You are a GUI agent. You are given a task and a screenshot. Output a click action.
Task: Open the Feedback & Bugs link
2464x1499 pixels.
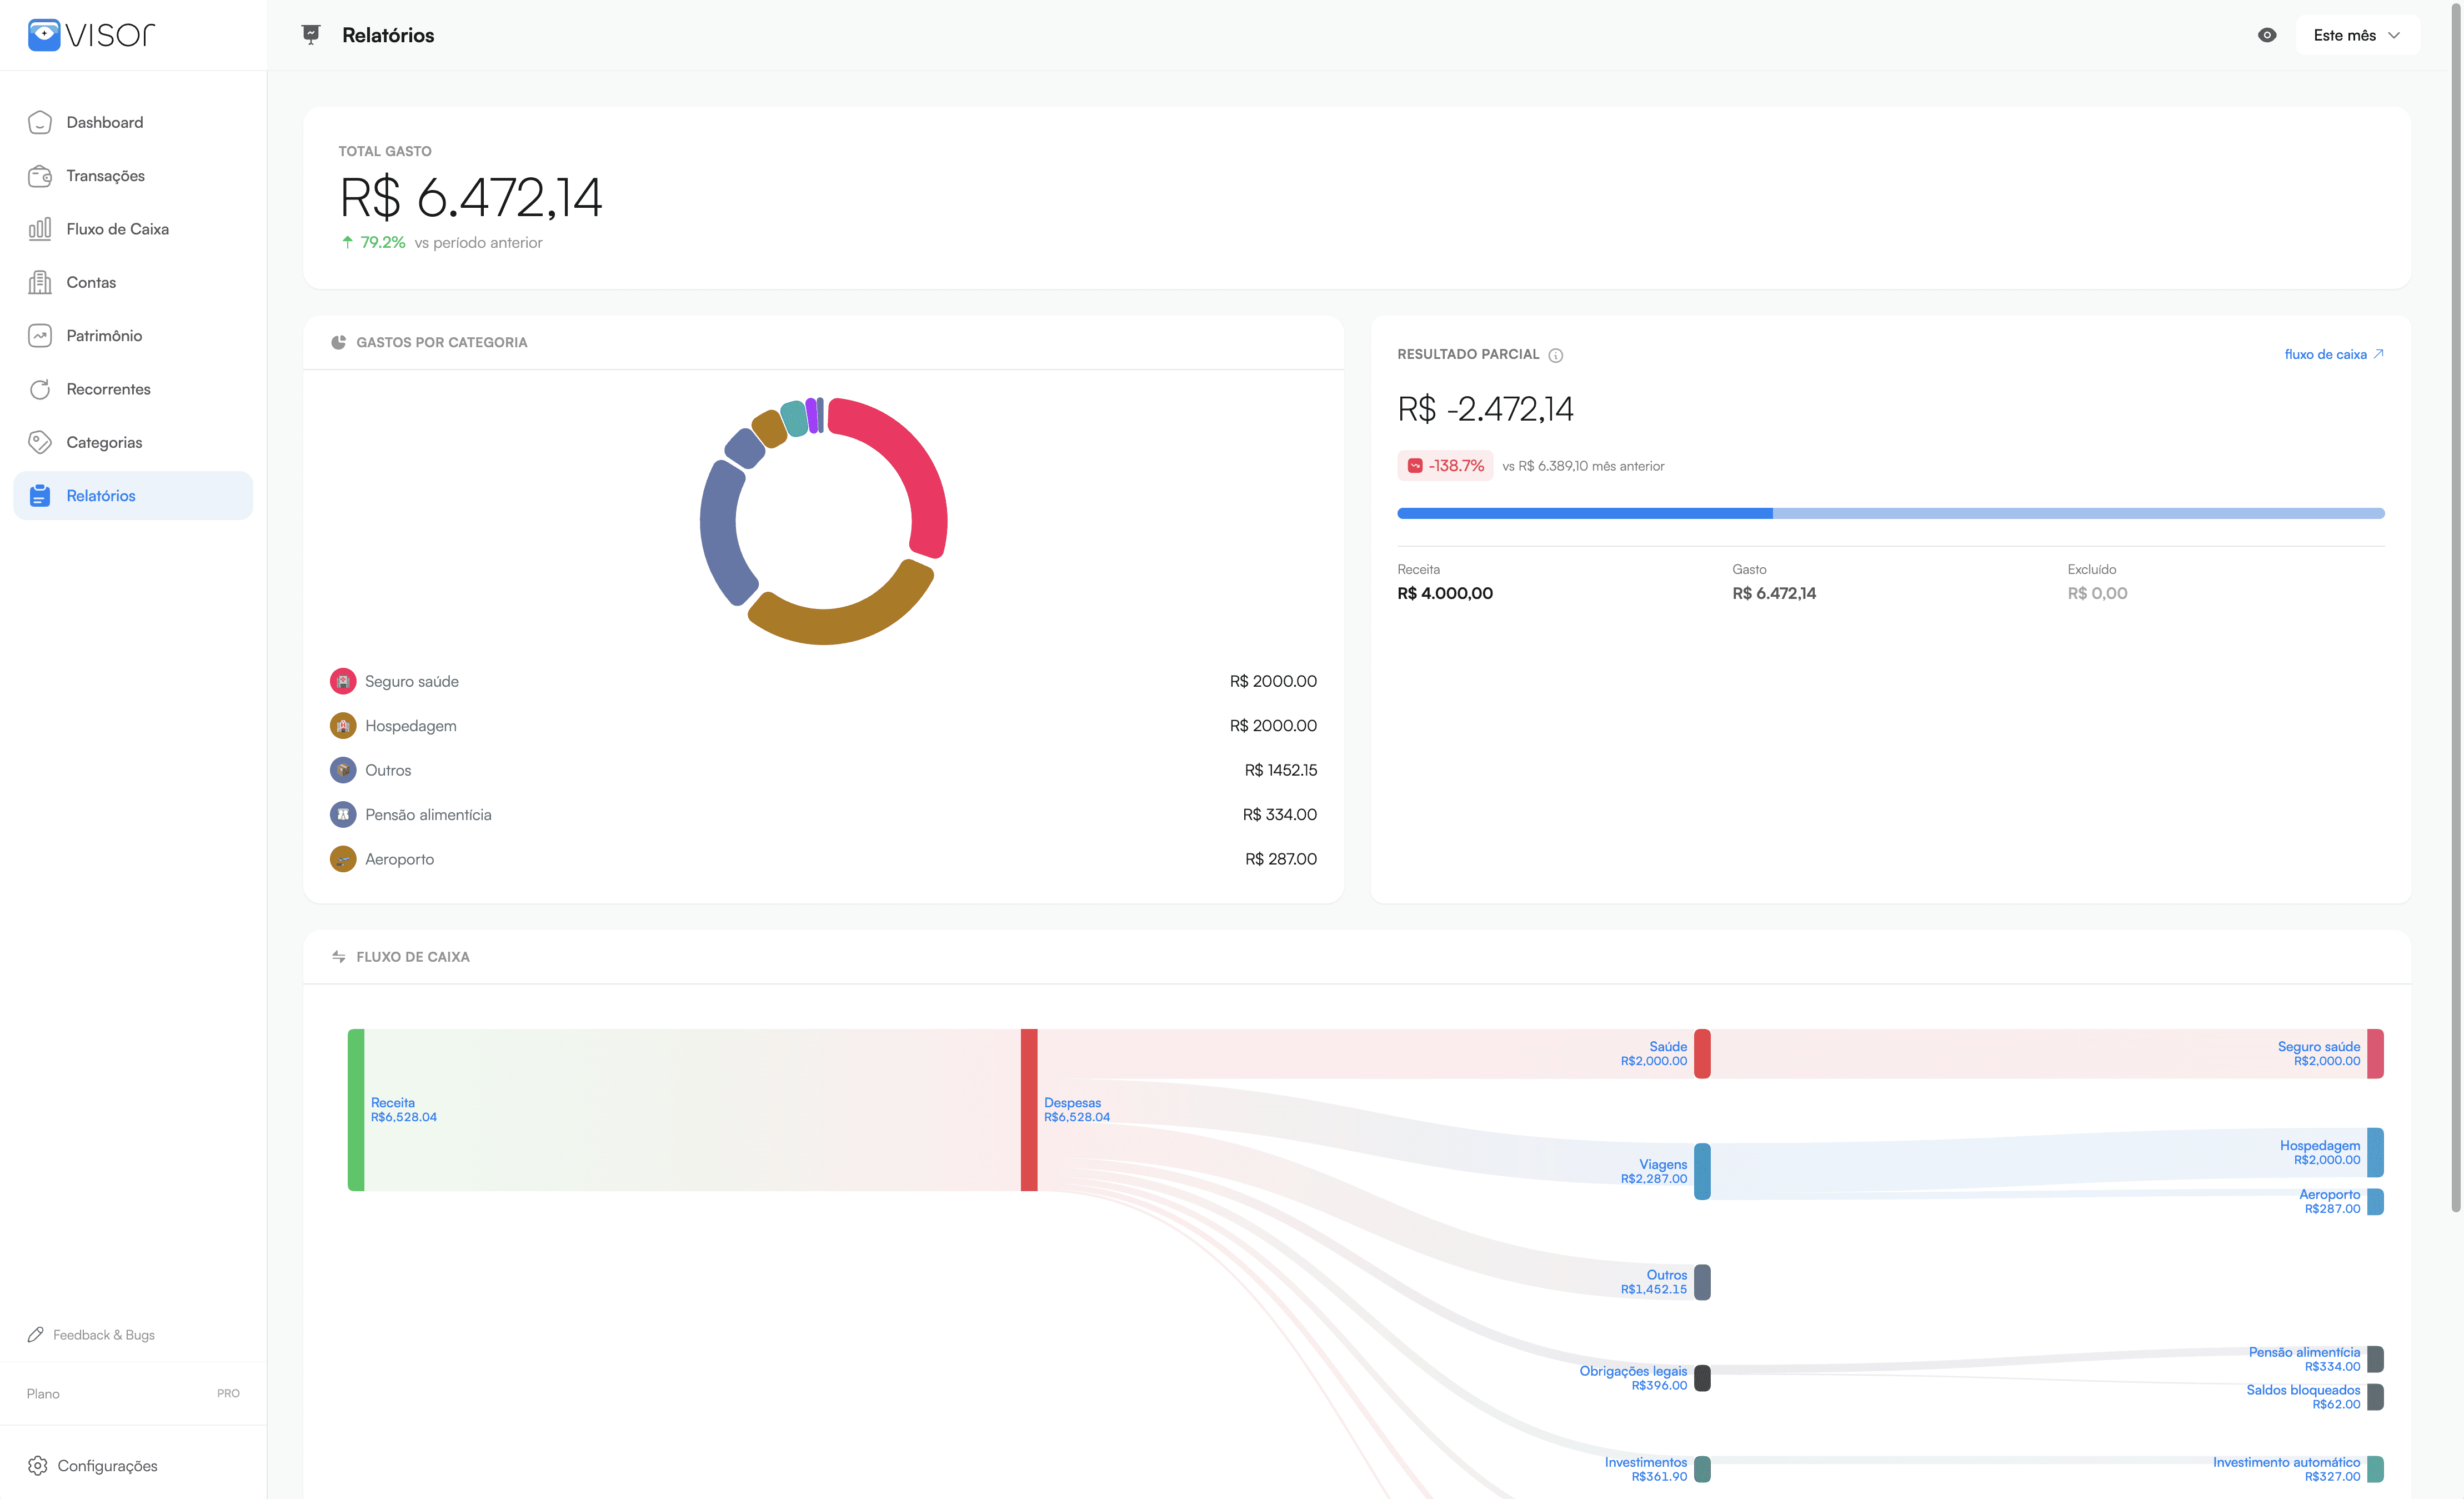click(x=103, y=1335)
